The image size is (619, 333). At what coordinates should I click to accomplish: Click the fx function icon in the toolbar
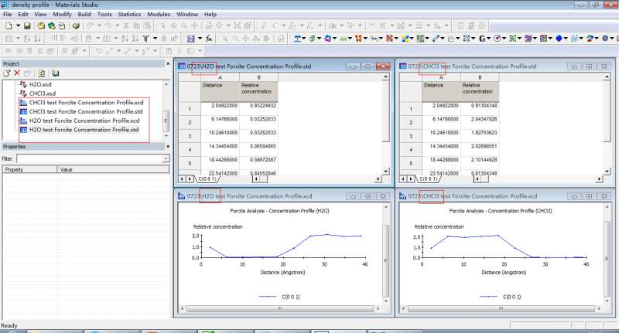pos(209,38)
